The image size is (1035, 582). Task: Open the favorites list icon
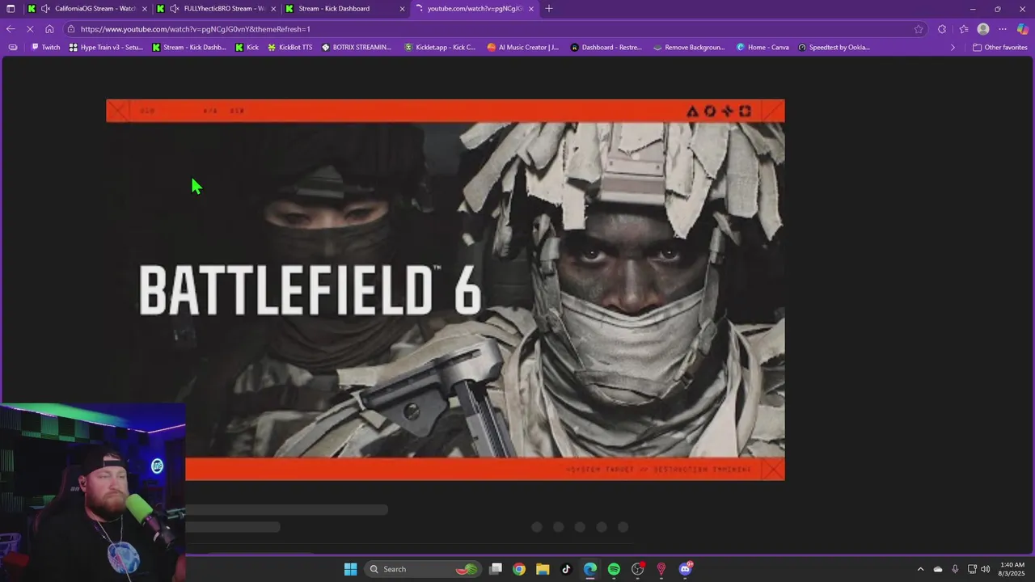(x=964, y=29)
